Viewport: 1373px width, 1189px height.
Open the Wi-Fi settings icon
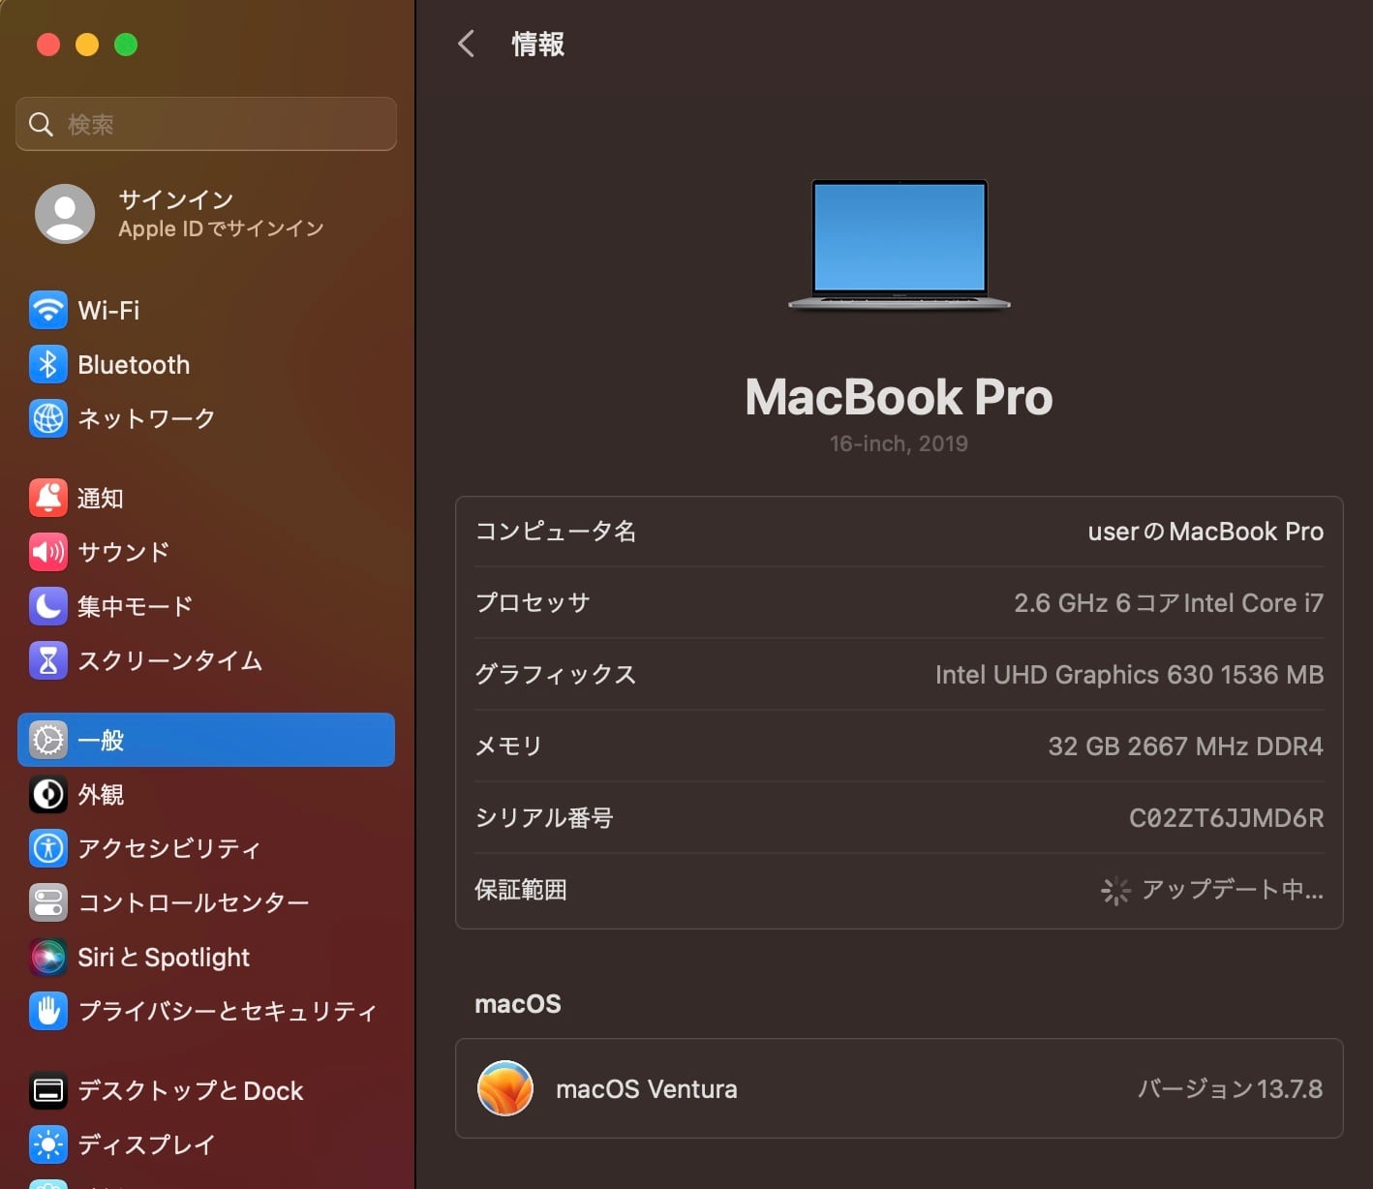coord(48,311)
